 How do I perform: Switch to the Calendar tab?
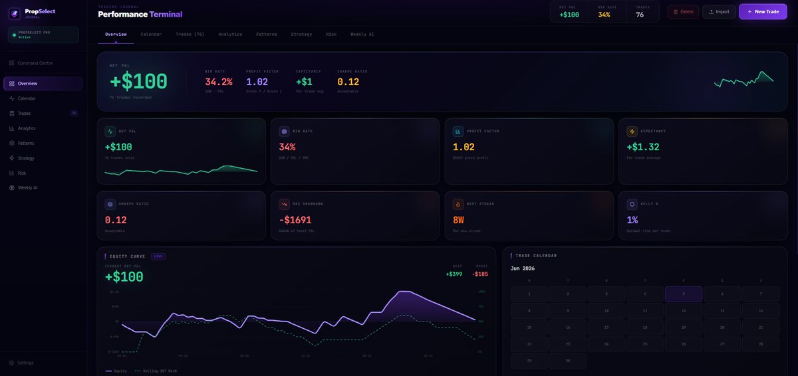click(x=151, y=34)
